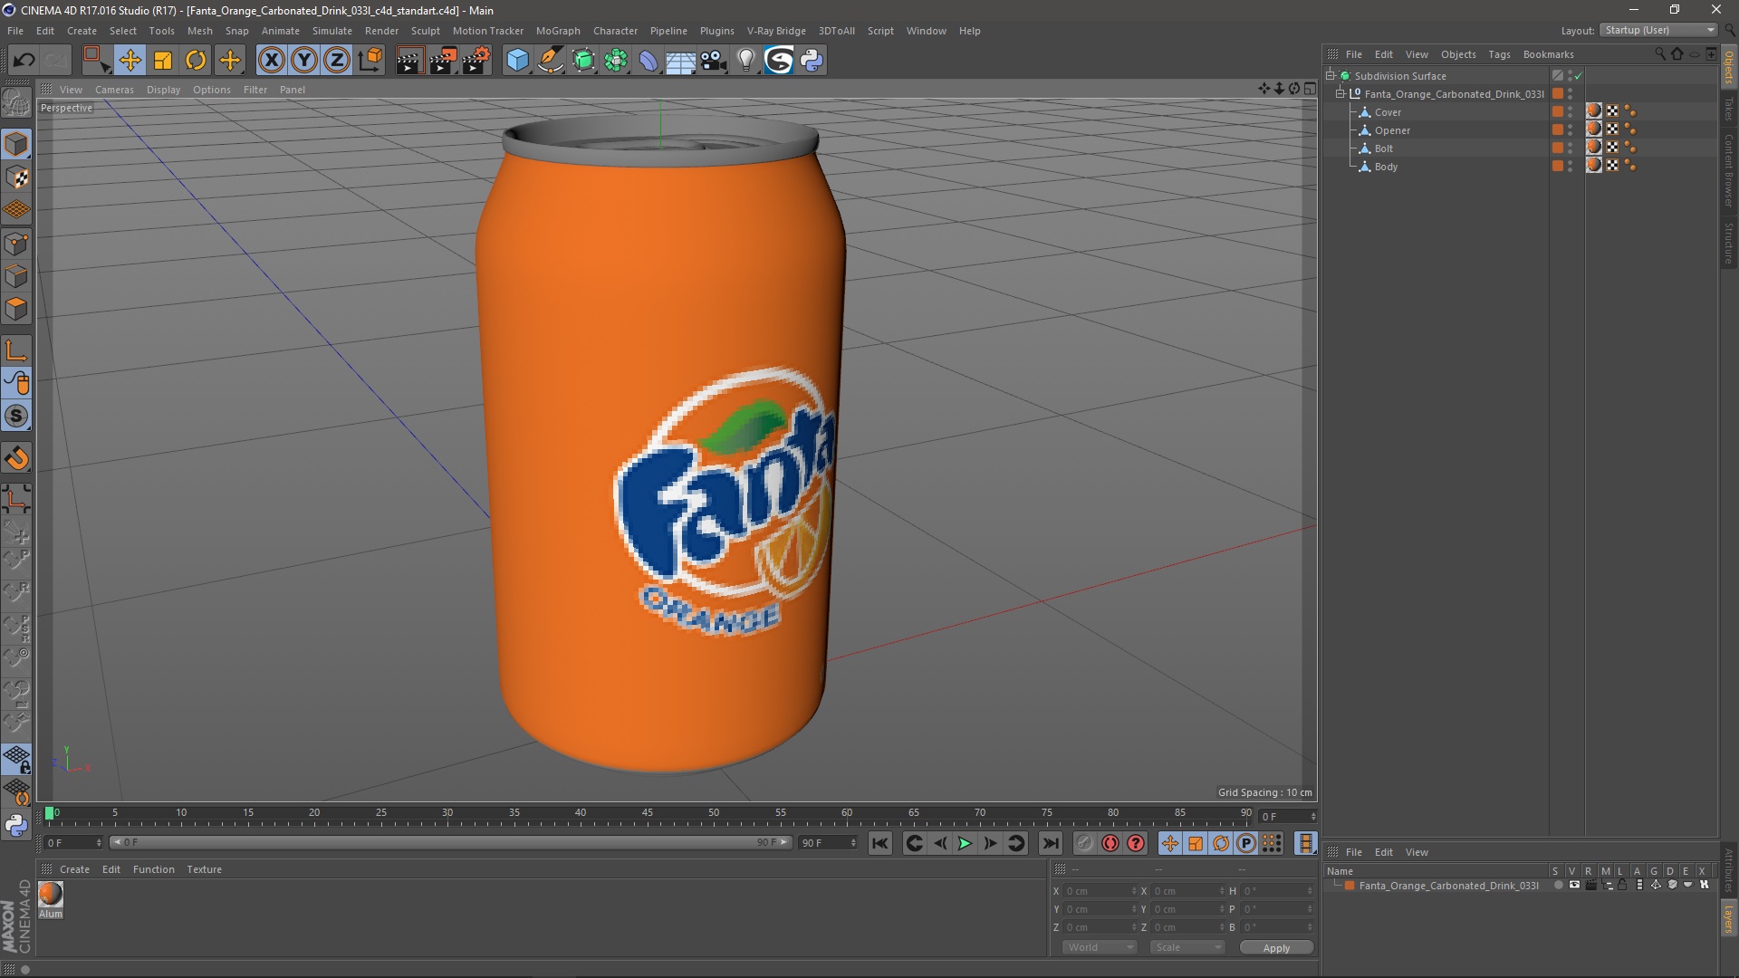Toggle Subdivision Surface enabled checkmark
The height and width of the screenshot is (978, 1739).
(x=1579, y=76)
